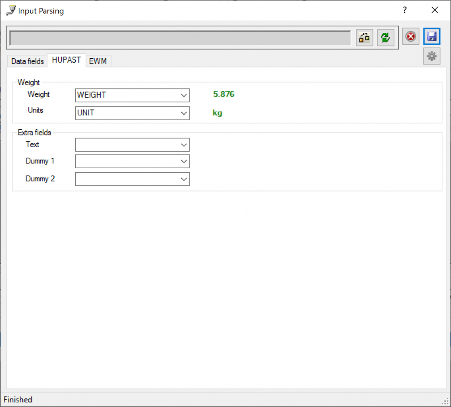Open the WEIGHT field dropdown
The image size is (451, 407).
click(184, 95)
